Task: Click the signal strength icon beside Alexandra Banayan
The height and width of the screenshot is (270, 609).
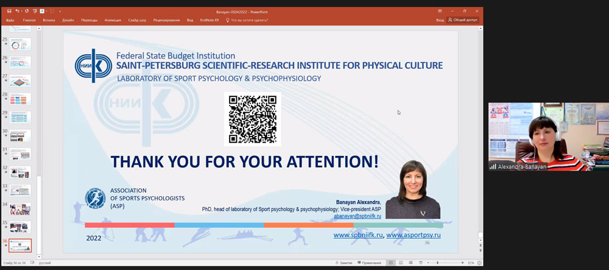Action: pyautogui.click(x=493, y=166)
